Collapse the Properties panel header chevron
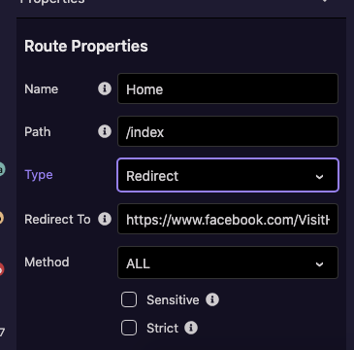 [325, 1]
